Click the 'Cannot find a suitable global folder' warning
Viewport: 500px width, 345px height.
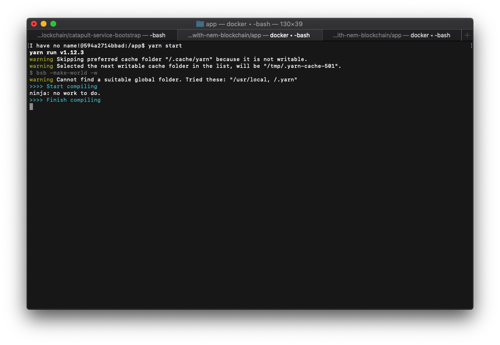[x=163, y=80]
